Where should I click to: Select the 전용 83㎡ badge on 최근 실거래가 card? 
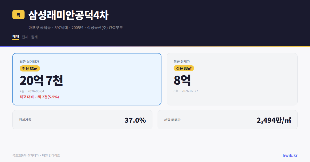pyautogui.click(x=29, y=68)
